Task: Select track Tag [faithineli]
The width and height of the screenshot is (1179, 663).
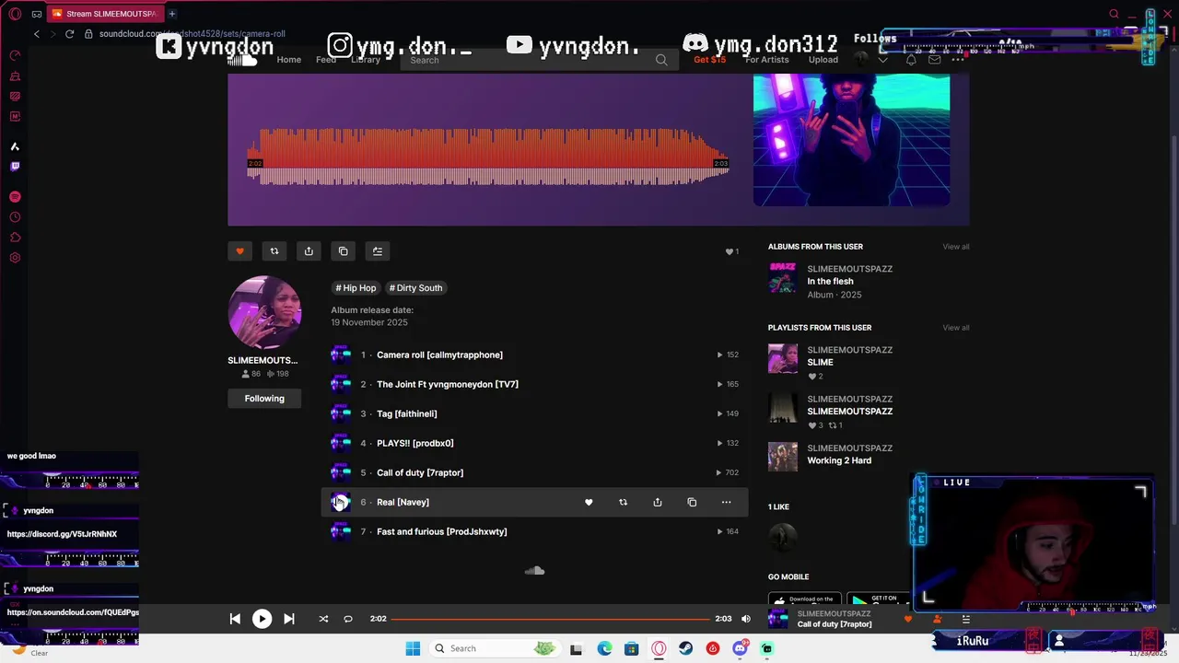Action: point(407,413)
